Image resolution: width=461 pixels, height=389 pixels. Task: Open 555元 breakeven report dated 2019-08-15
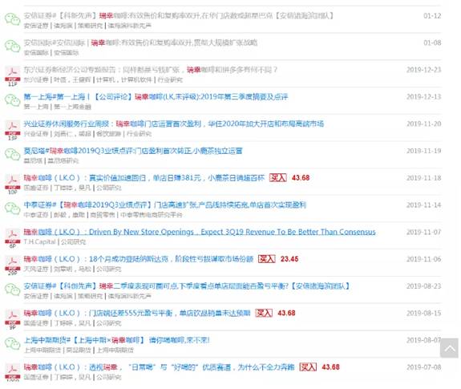[137, 313]
